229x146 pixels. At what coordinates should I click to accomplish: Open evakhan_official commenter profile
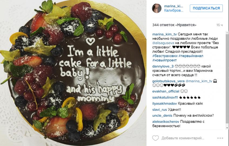pos(166,92)
